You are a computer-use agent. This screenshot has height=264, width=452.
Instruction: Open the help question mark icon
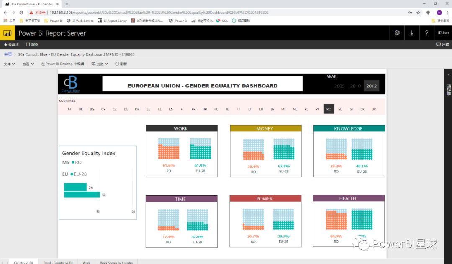pyautogui.click(x=426, y=33)
